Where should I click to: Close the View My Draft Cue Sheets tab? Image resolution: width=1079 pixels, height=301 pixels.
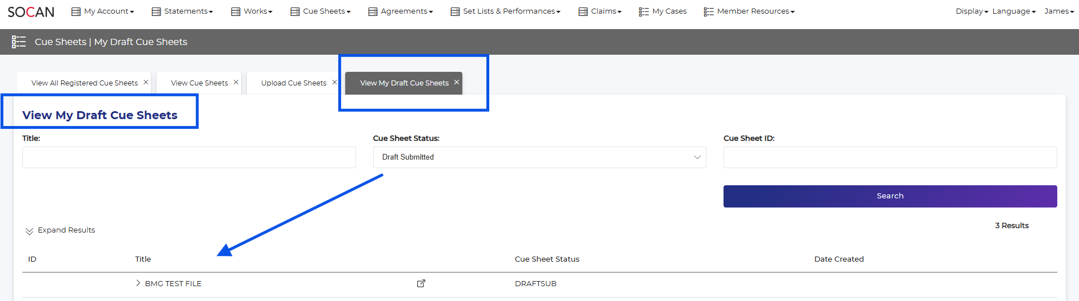pyautogui.click(x=457, y=82)
